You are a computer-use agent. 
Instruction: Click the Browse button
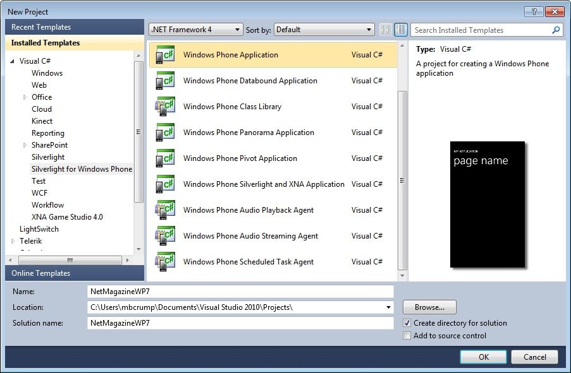point(429,307)
